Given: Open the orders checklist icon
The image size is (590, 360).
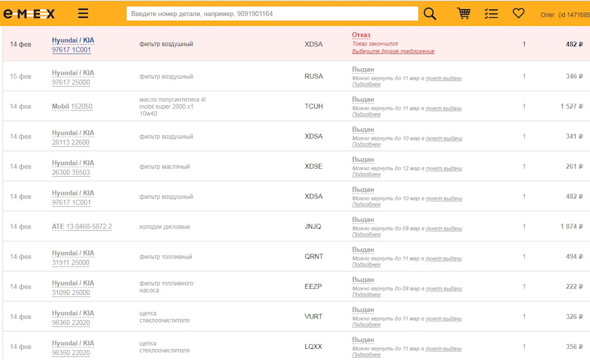Looking at the screenshot, I should (491, 14).
